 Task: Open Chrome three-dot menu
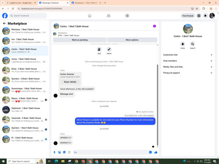pyautogui.click(x=216, y=9)
